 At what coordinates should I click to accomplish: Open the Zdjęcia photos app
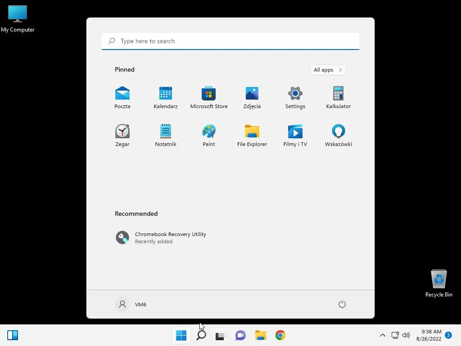click(x=252, y=98)
